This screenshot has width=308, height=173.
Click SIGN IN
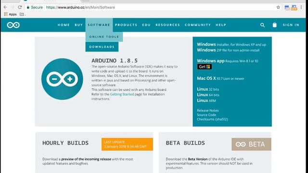coord(291,25)
